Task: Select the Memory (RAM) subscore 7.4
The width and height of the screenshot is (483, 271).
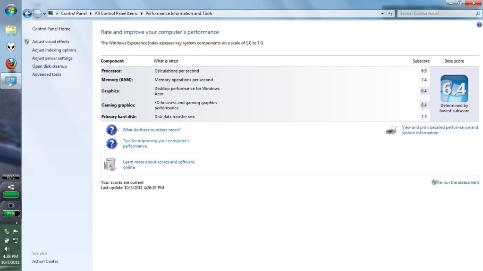Action: (424, 80)
